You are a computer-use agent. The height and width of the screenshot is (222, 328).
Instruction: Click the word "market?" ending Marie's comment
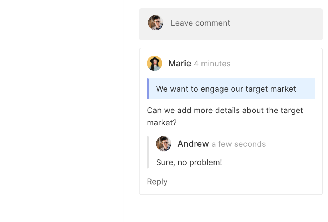tap(162, 123)
